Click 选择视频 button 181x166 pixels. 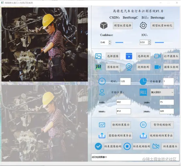[x=143, y=56]
